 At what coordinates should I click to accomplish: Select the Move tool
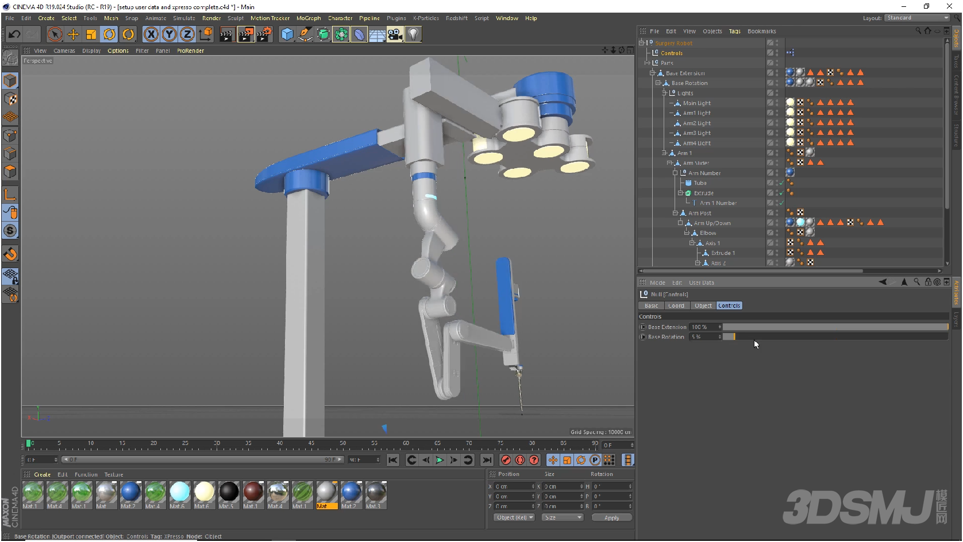click(73, 34)
